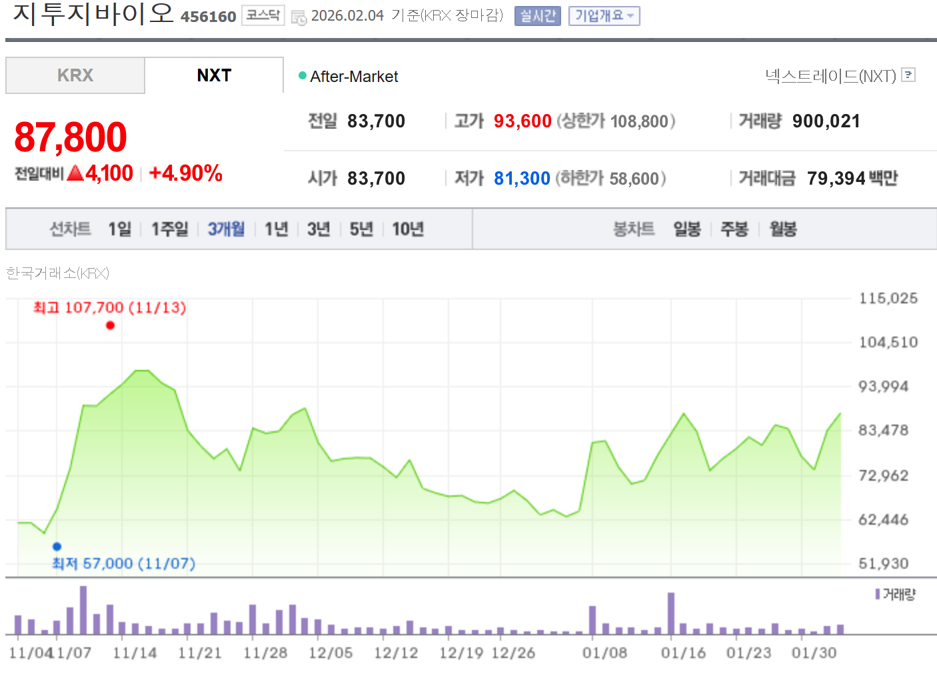The width and height of the screenshot is (937, 682).
Task: Select the 5년 line chart period
Action: click(362, 229)
